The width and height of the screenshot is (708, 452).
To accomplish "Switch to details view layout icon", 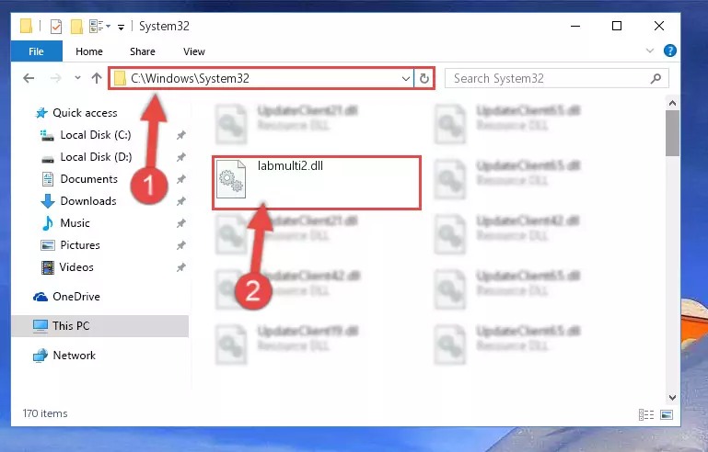I will [x=646, y=414].
